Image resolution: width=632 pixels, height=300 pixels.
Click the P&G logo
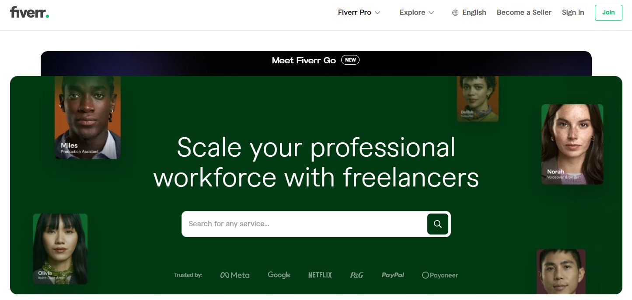(357, 275)
